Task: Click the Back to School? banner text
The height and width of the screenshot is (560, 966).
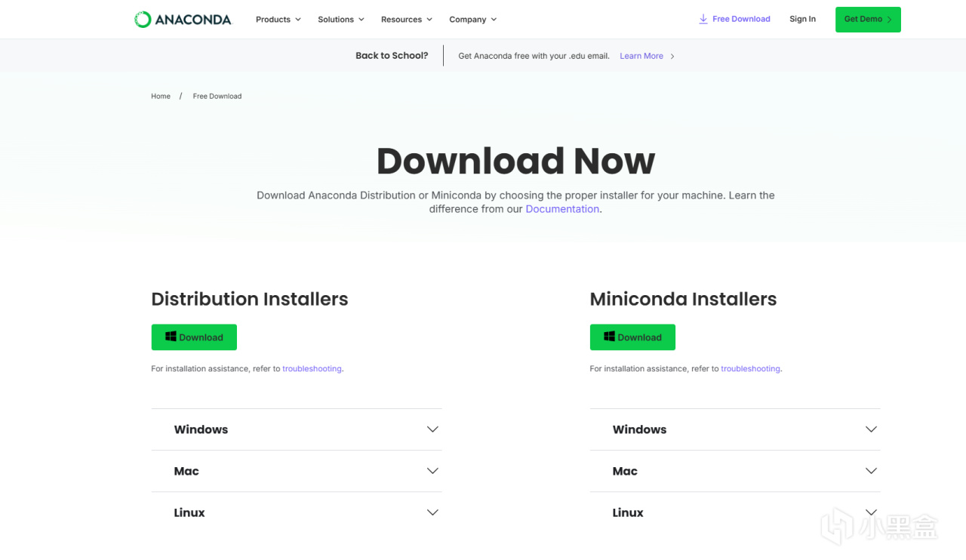Action: [x=392, y=56]
